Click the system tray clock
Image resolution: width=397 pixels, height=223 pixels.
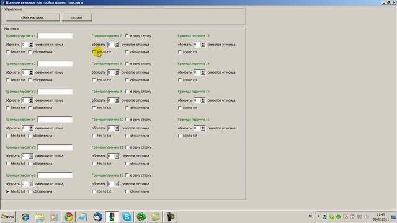[x=380, y=217]
